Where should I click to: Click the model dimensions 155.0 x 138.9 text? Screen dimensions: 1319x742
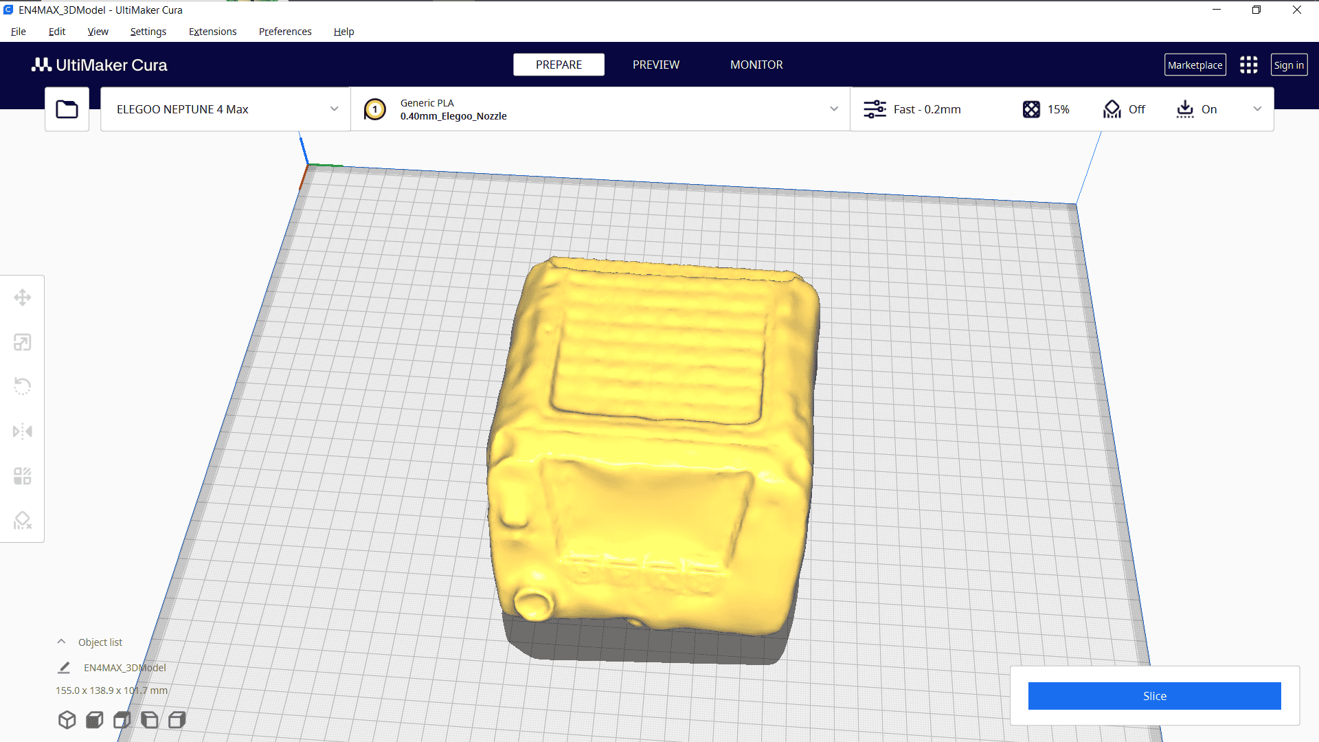click(111, 690)
